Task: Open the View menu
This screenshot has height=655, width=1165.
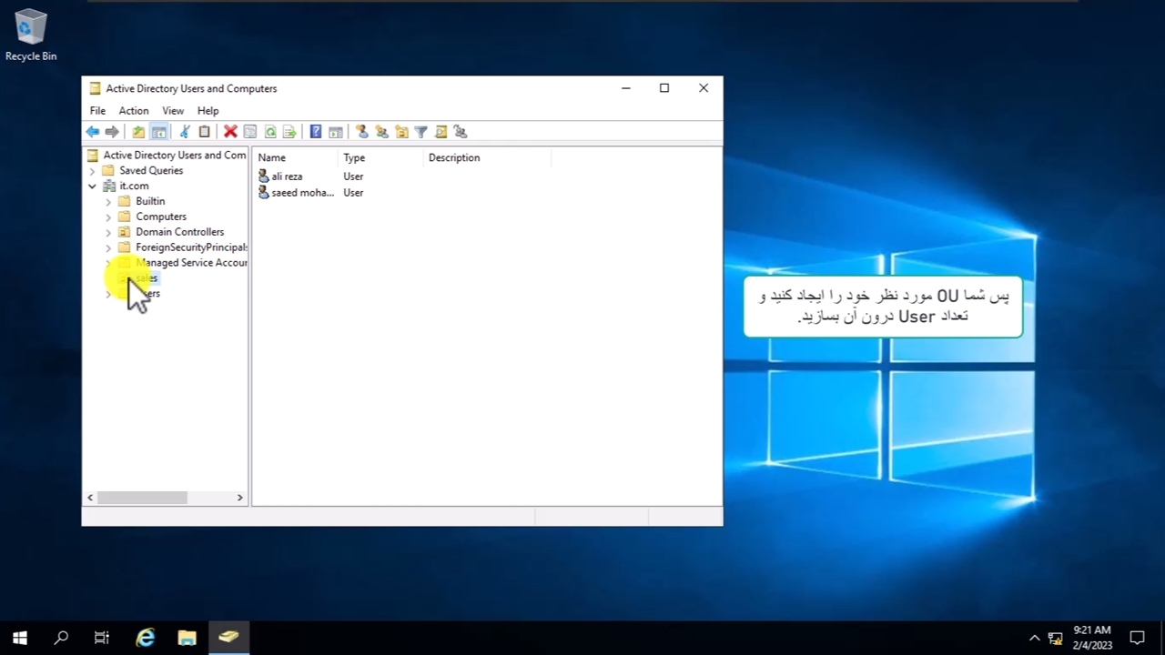Action: tap(172, 111)
